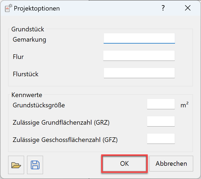Confirm the dialog with OK
Screen dimensions: 201x179
click(124, 164)
